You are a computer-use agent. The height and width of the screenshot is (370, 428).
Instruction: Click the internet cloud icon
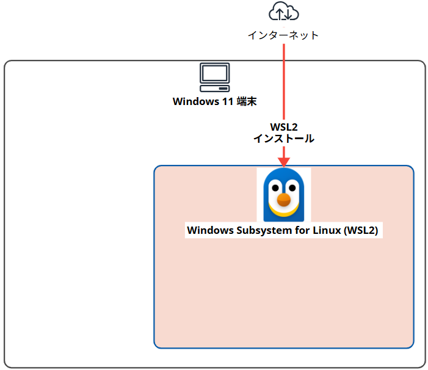(x=284, y=11)
